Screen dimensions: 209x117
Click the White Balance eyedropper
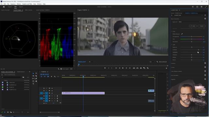(182, 34)
